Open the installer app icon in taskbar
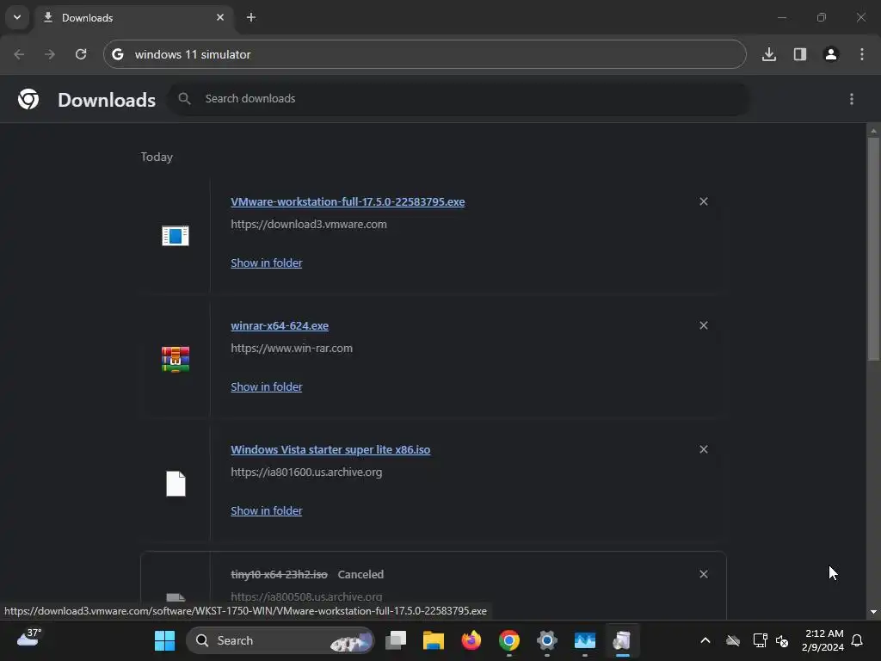Viewport: 881px width, 661px height. [623, 640]
